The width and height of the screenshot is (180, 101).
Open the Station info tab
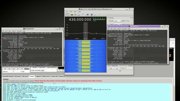click(46, 76)
